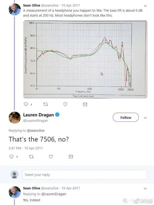Viewport: 154px width, 205px height.
Task: Send Sean Olive's graph tweet via direct message
Action: 85,104
